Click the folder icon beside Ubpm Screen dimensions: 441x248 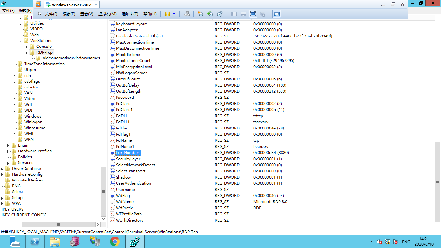[x=20, y=70]
